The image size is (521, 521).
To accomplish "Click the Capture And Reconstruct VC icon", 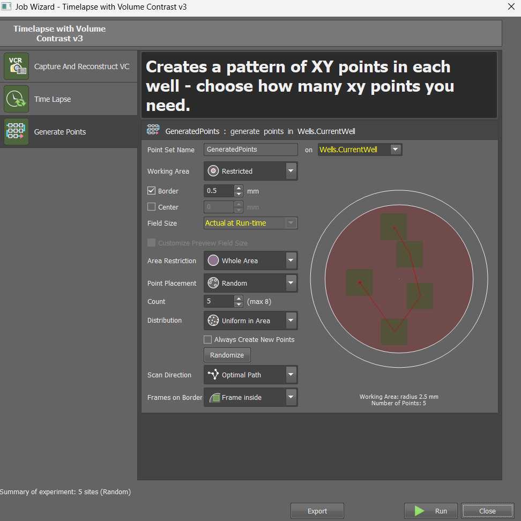I will (16, 66).
